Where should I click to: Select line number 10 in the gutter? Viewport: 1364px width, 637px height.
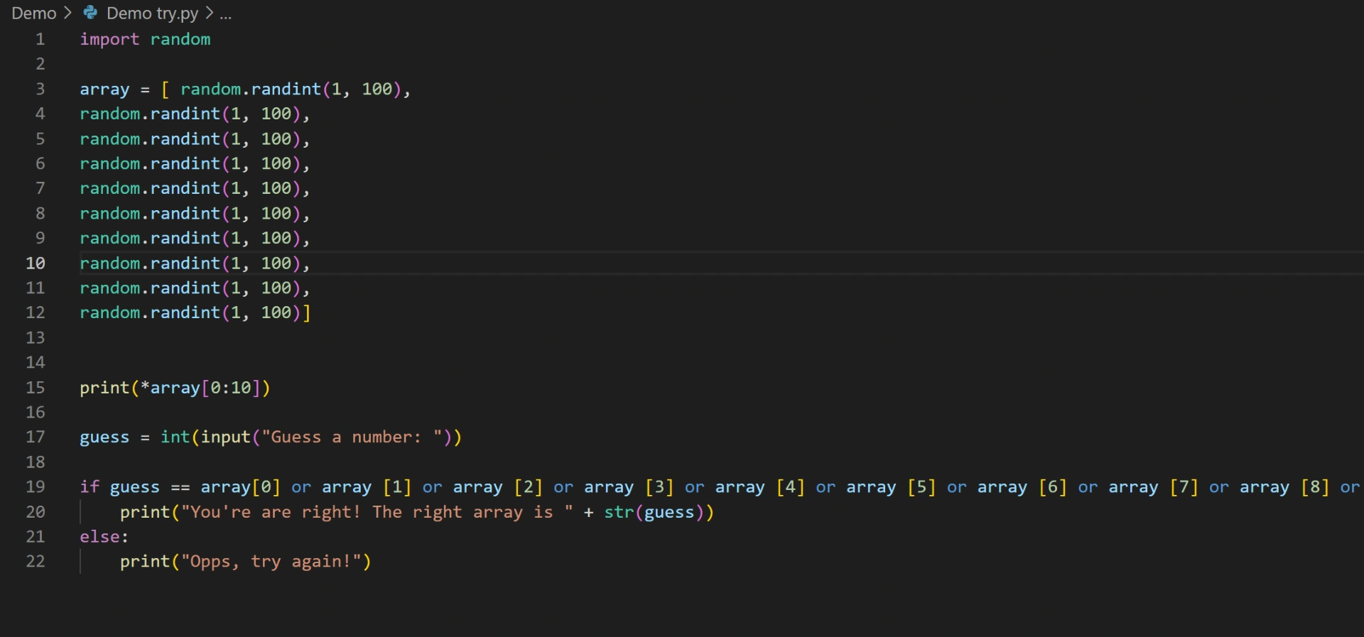coord(36,263)
